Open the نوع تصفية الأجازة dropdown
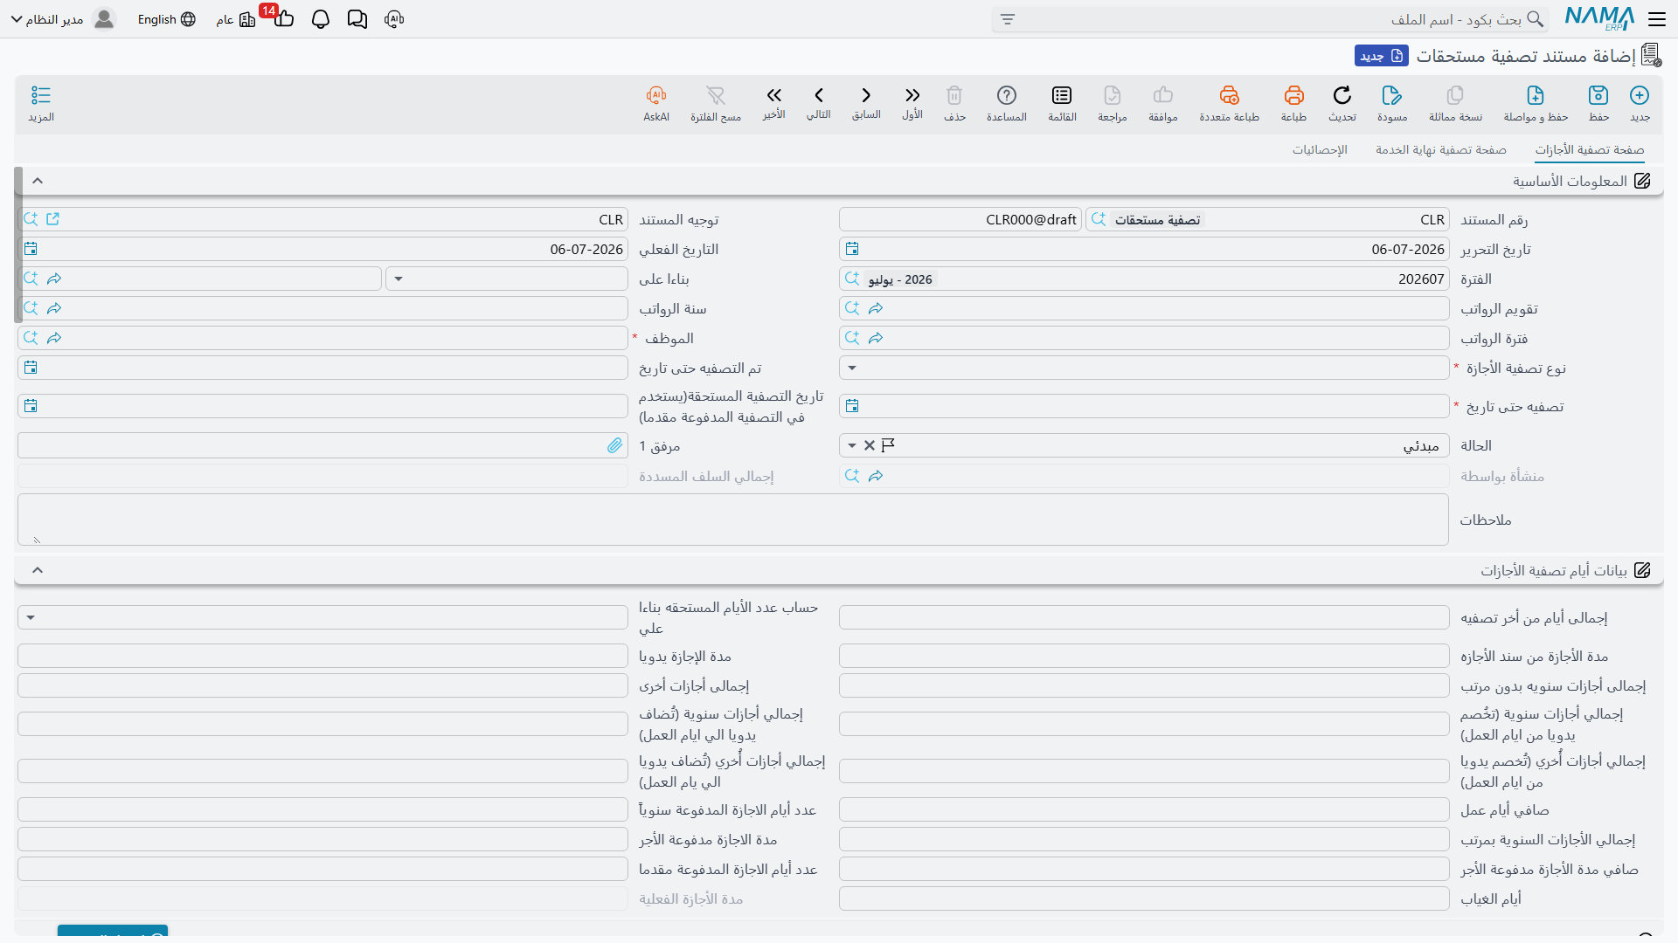 pyautogui.click(x=852, y=368)
